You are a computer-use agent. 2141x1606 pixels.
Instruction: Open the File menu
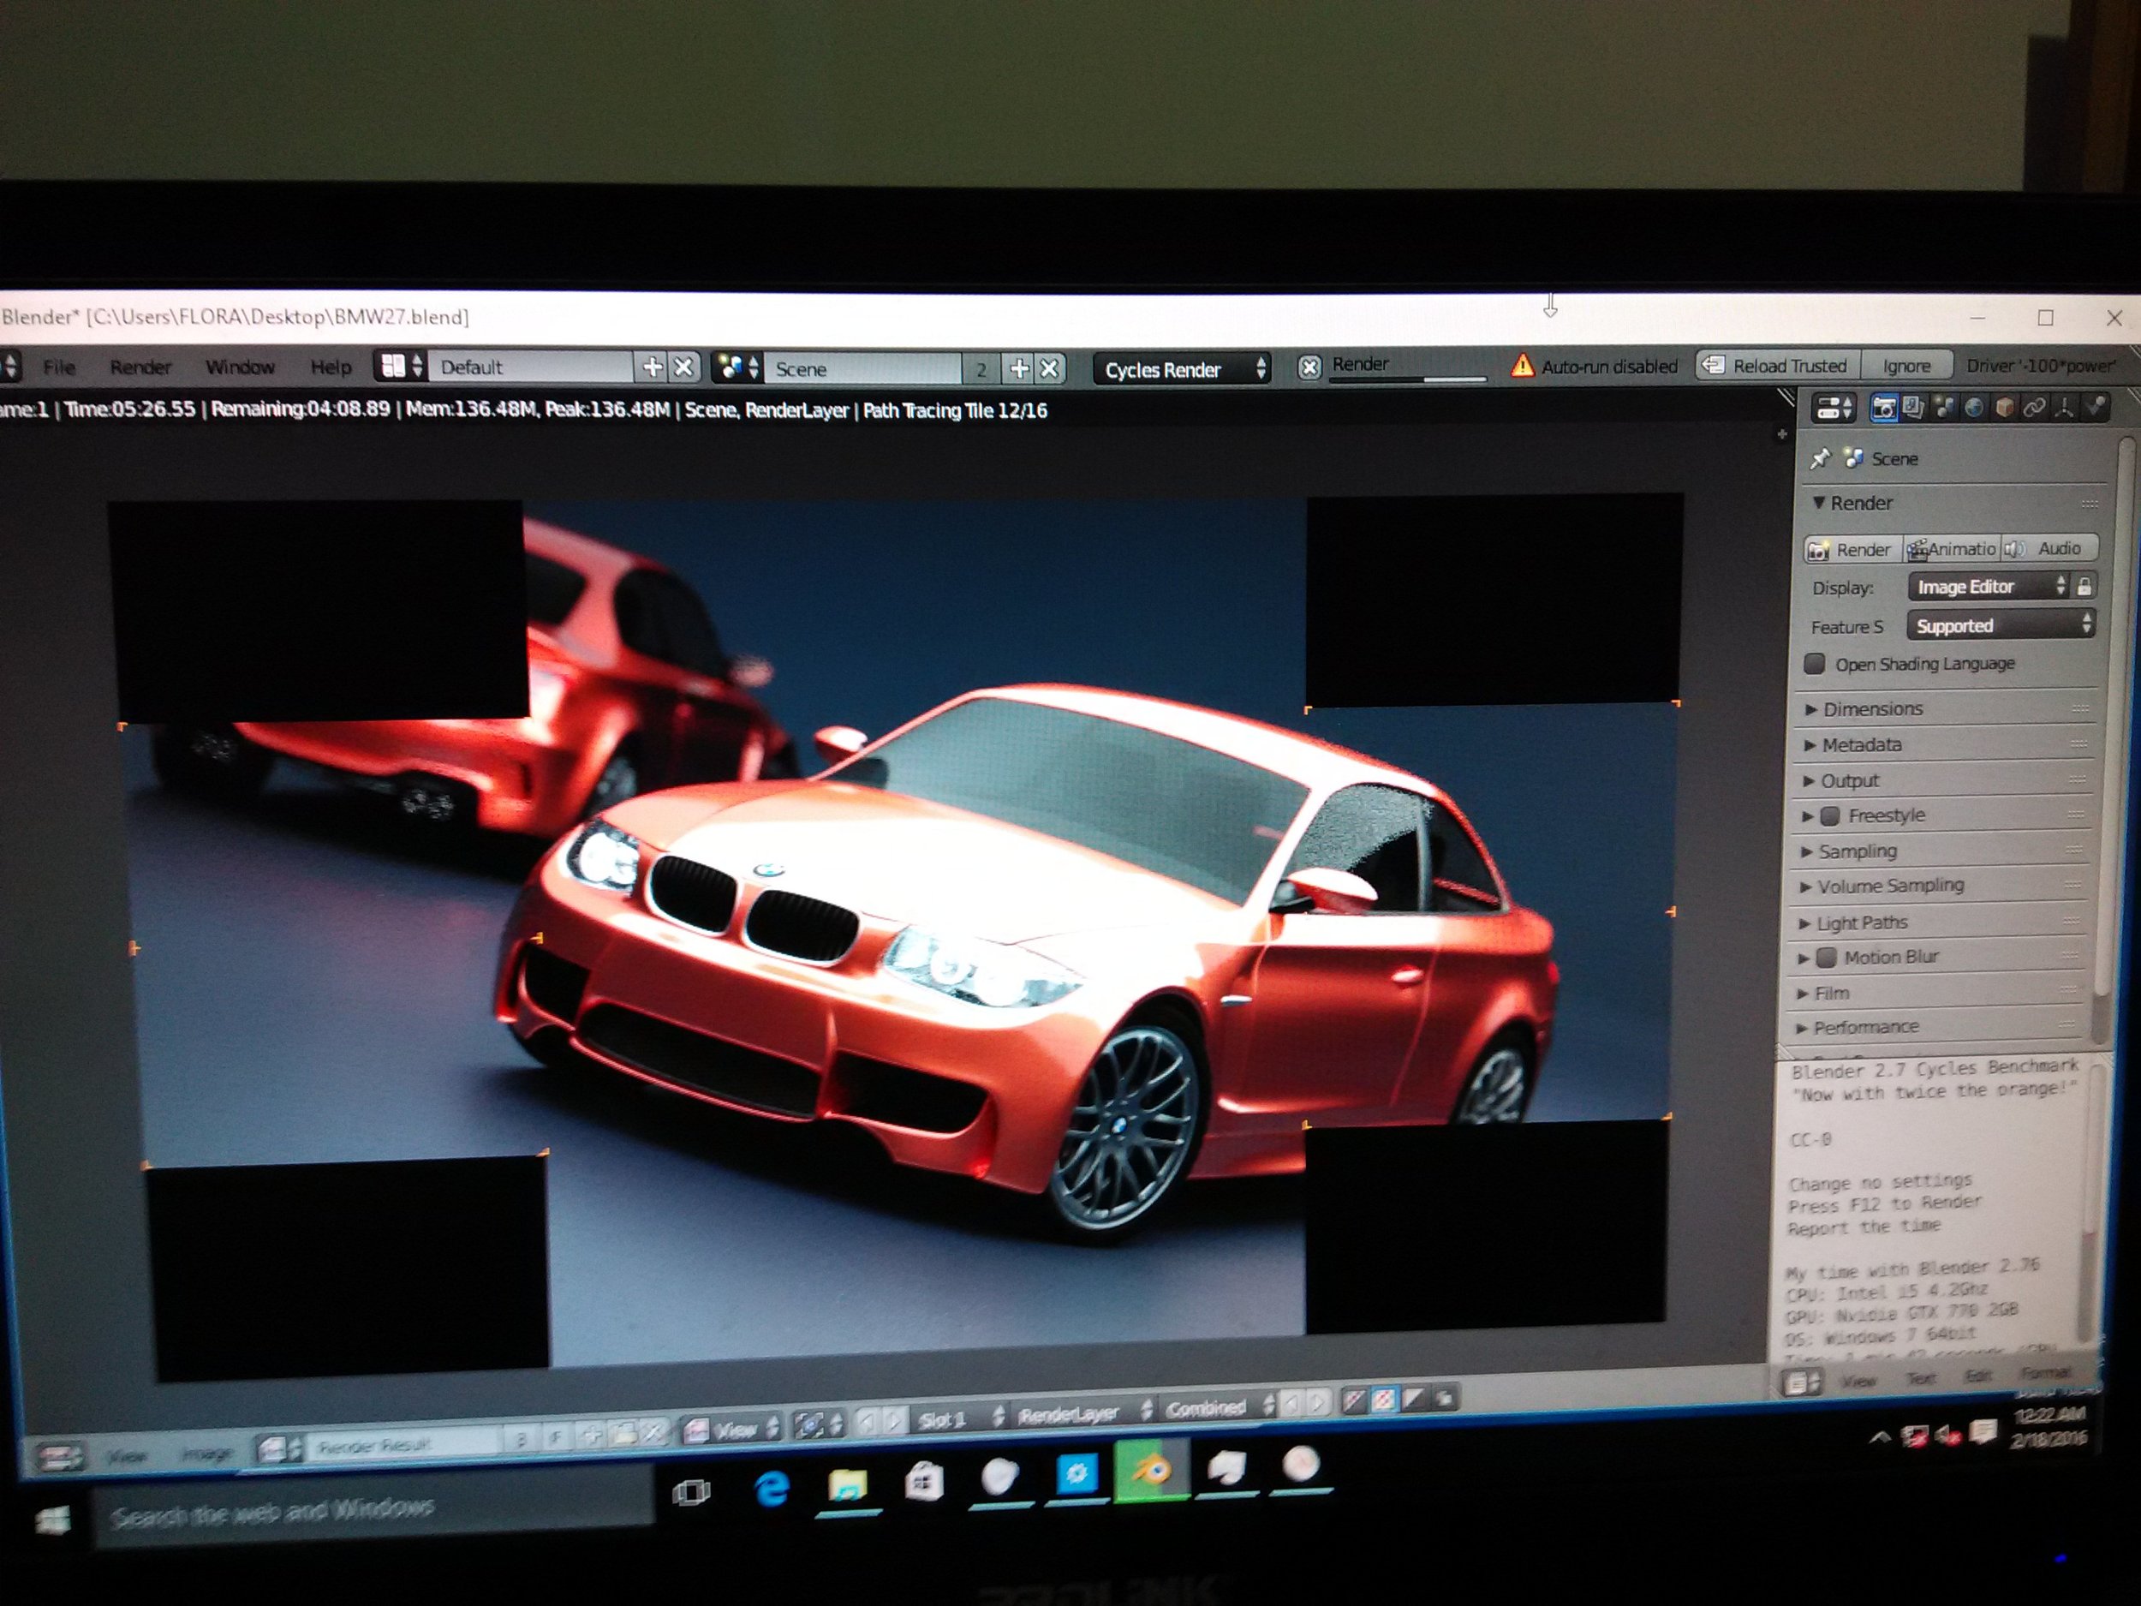58,367
